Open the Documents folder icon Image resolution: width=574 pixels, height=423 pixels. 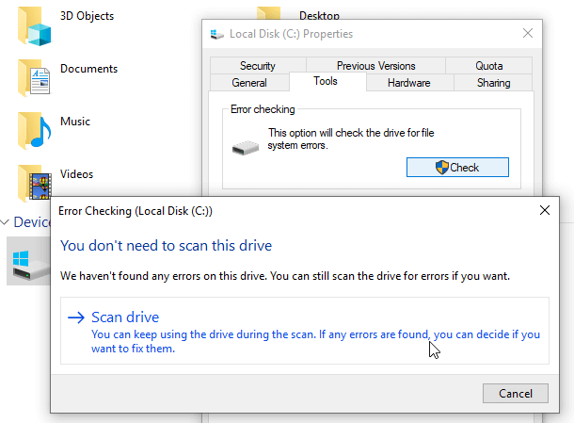pos(34,78)
